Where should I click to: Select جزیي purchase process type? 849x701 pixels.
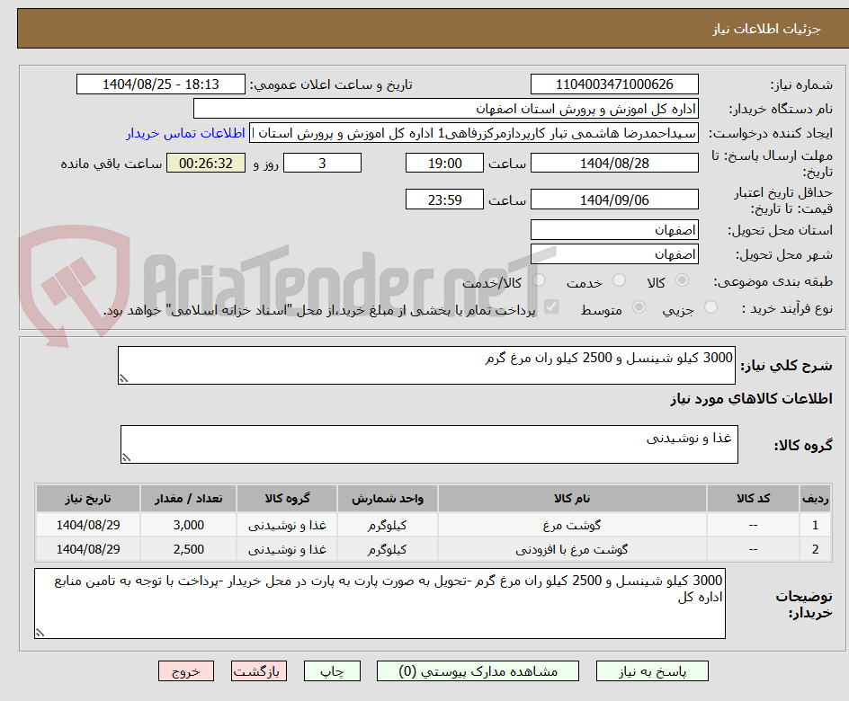pos(710,306)
